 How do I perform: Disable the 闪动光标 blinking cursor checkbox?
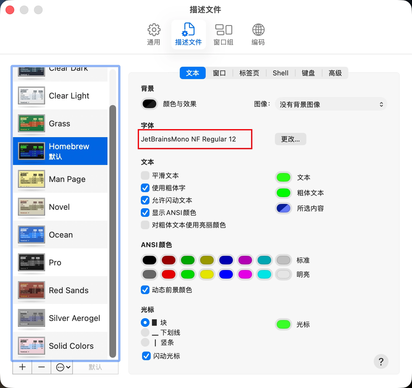click(146, 356)
